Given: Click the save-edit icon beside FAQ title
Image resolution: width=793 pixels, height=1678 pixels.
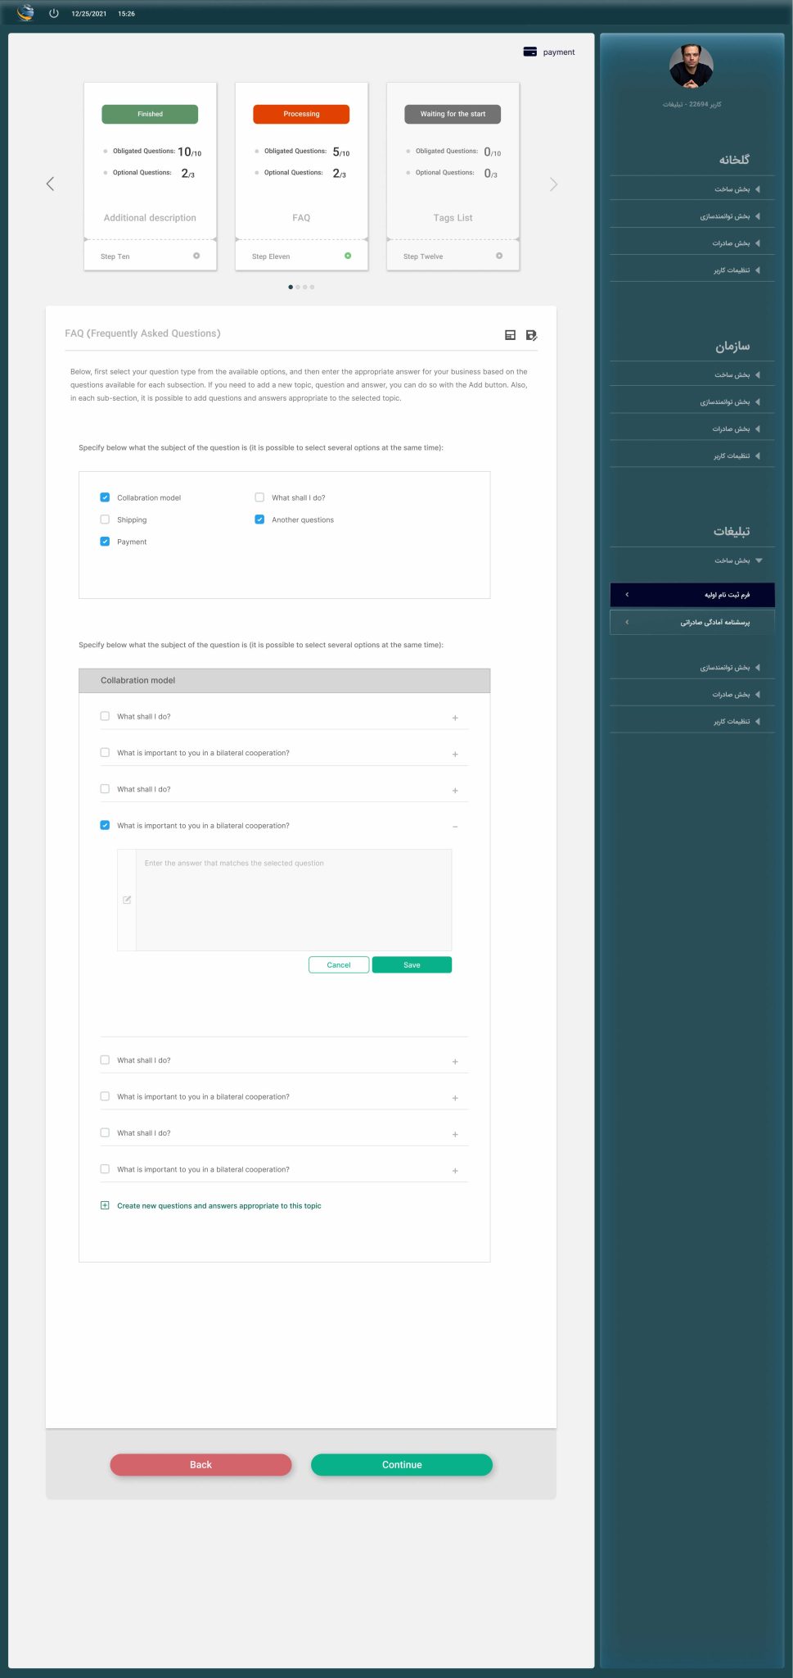Looking at the screenshot, I should tap(531, 335).
